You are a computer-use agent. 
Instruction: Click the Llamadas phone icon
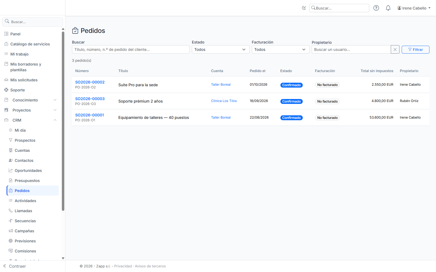click(11, 211)
